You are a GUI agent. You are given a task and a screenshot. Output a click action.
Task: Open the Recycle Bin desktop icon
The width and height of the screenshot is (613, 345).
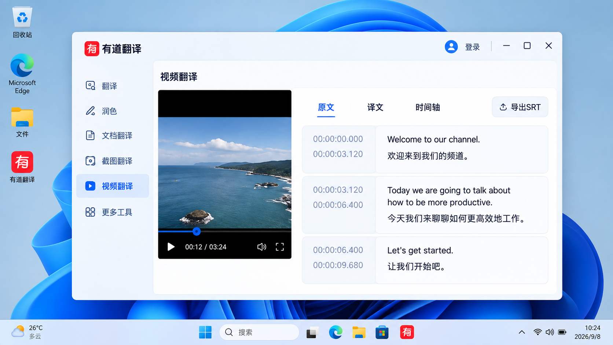(22, 22)
